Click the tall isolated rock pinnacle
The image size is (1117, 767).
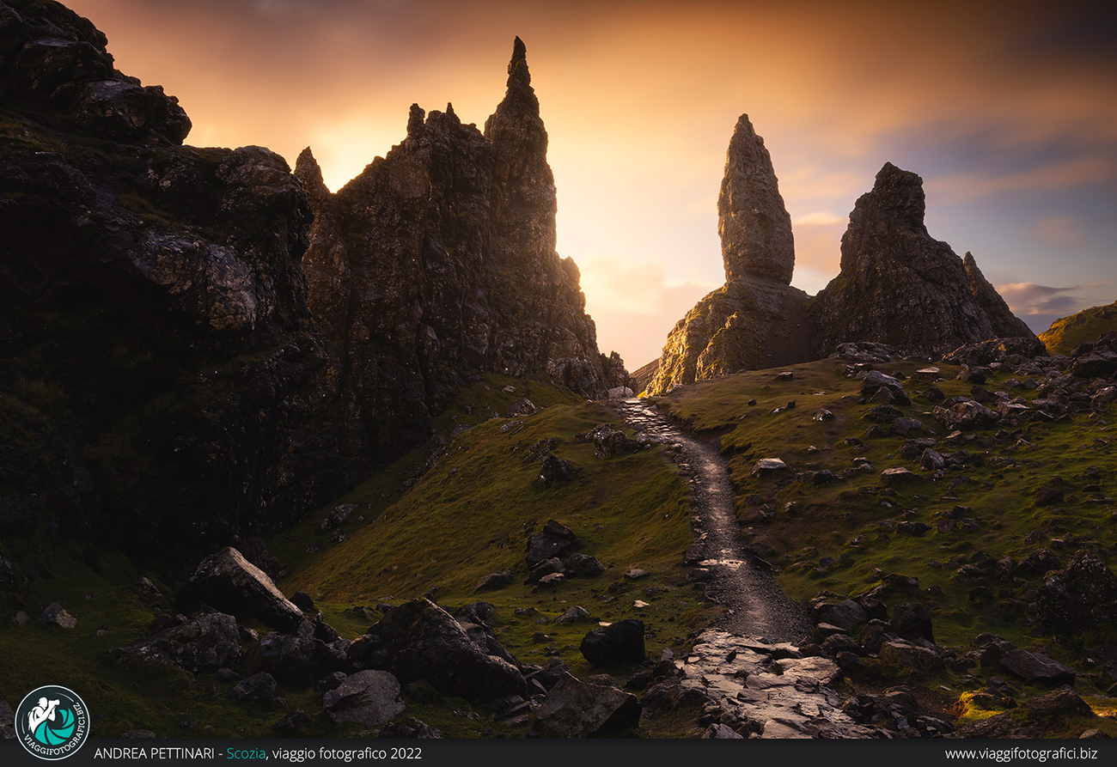[754, 206]
